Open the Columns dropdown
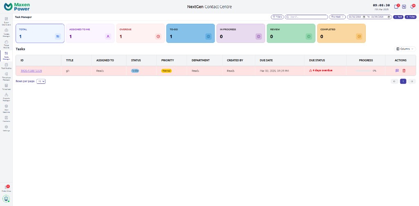 pos(405,49)
